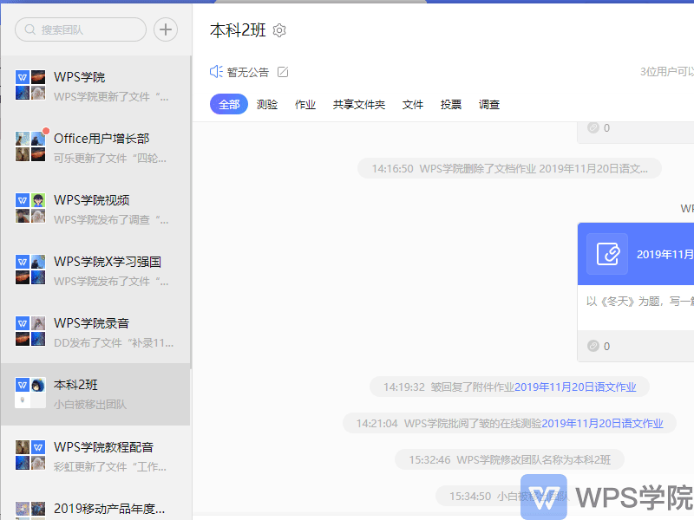Click the search magnifier in the team search box

[x=30, y=29]
